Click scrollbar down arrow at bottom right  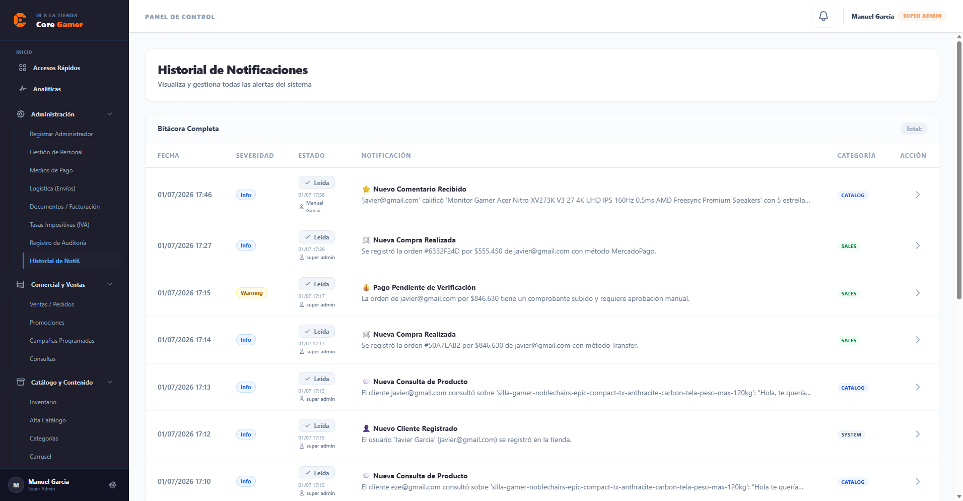[959, 497]
